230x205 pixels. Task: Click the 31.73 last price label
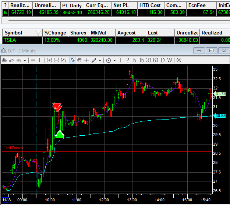(x=220, y=94)
